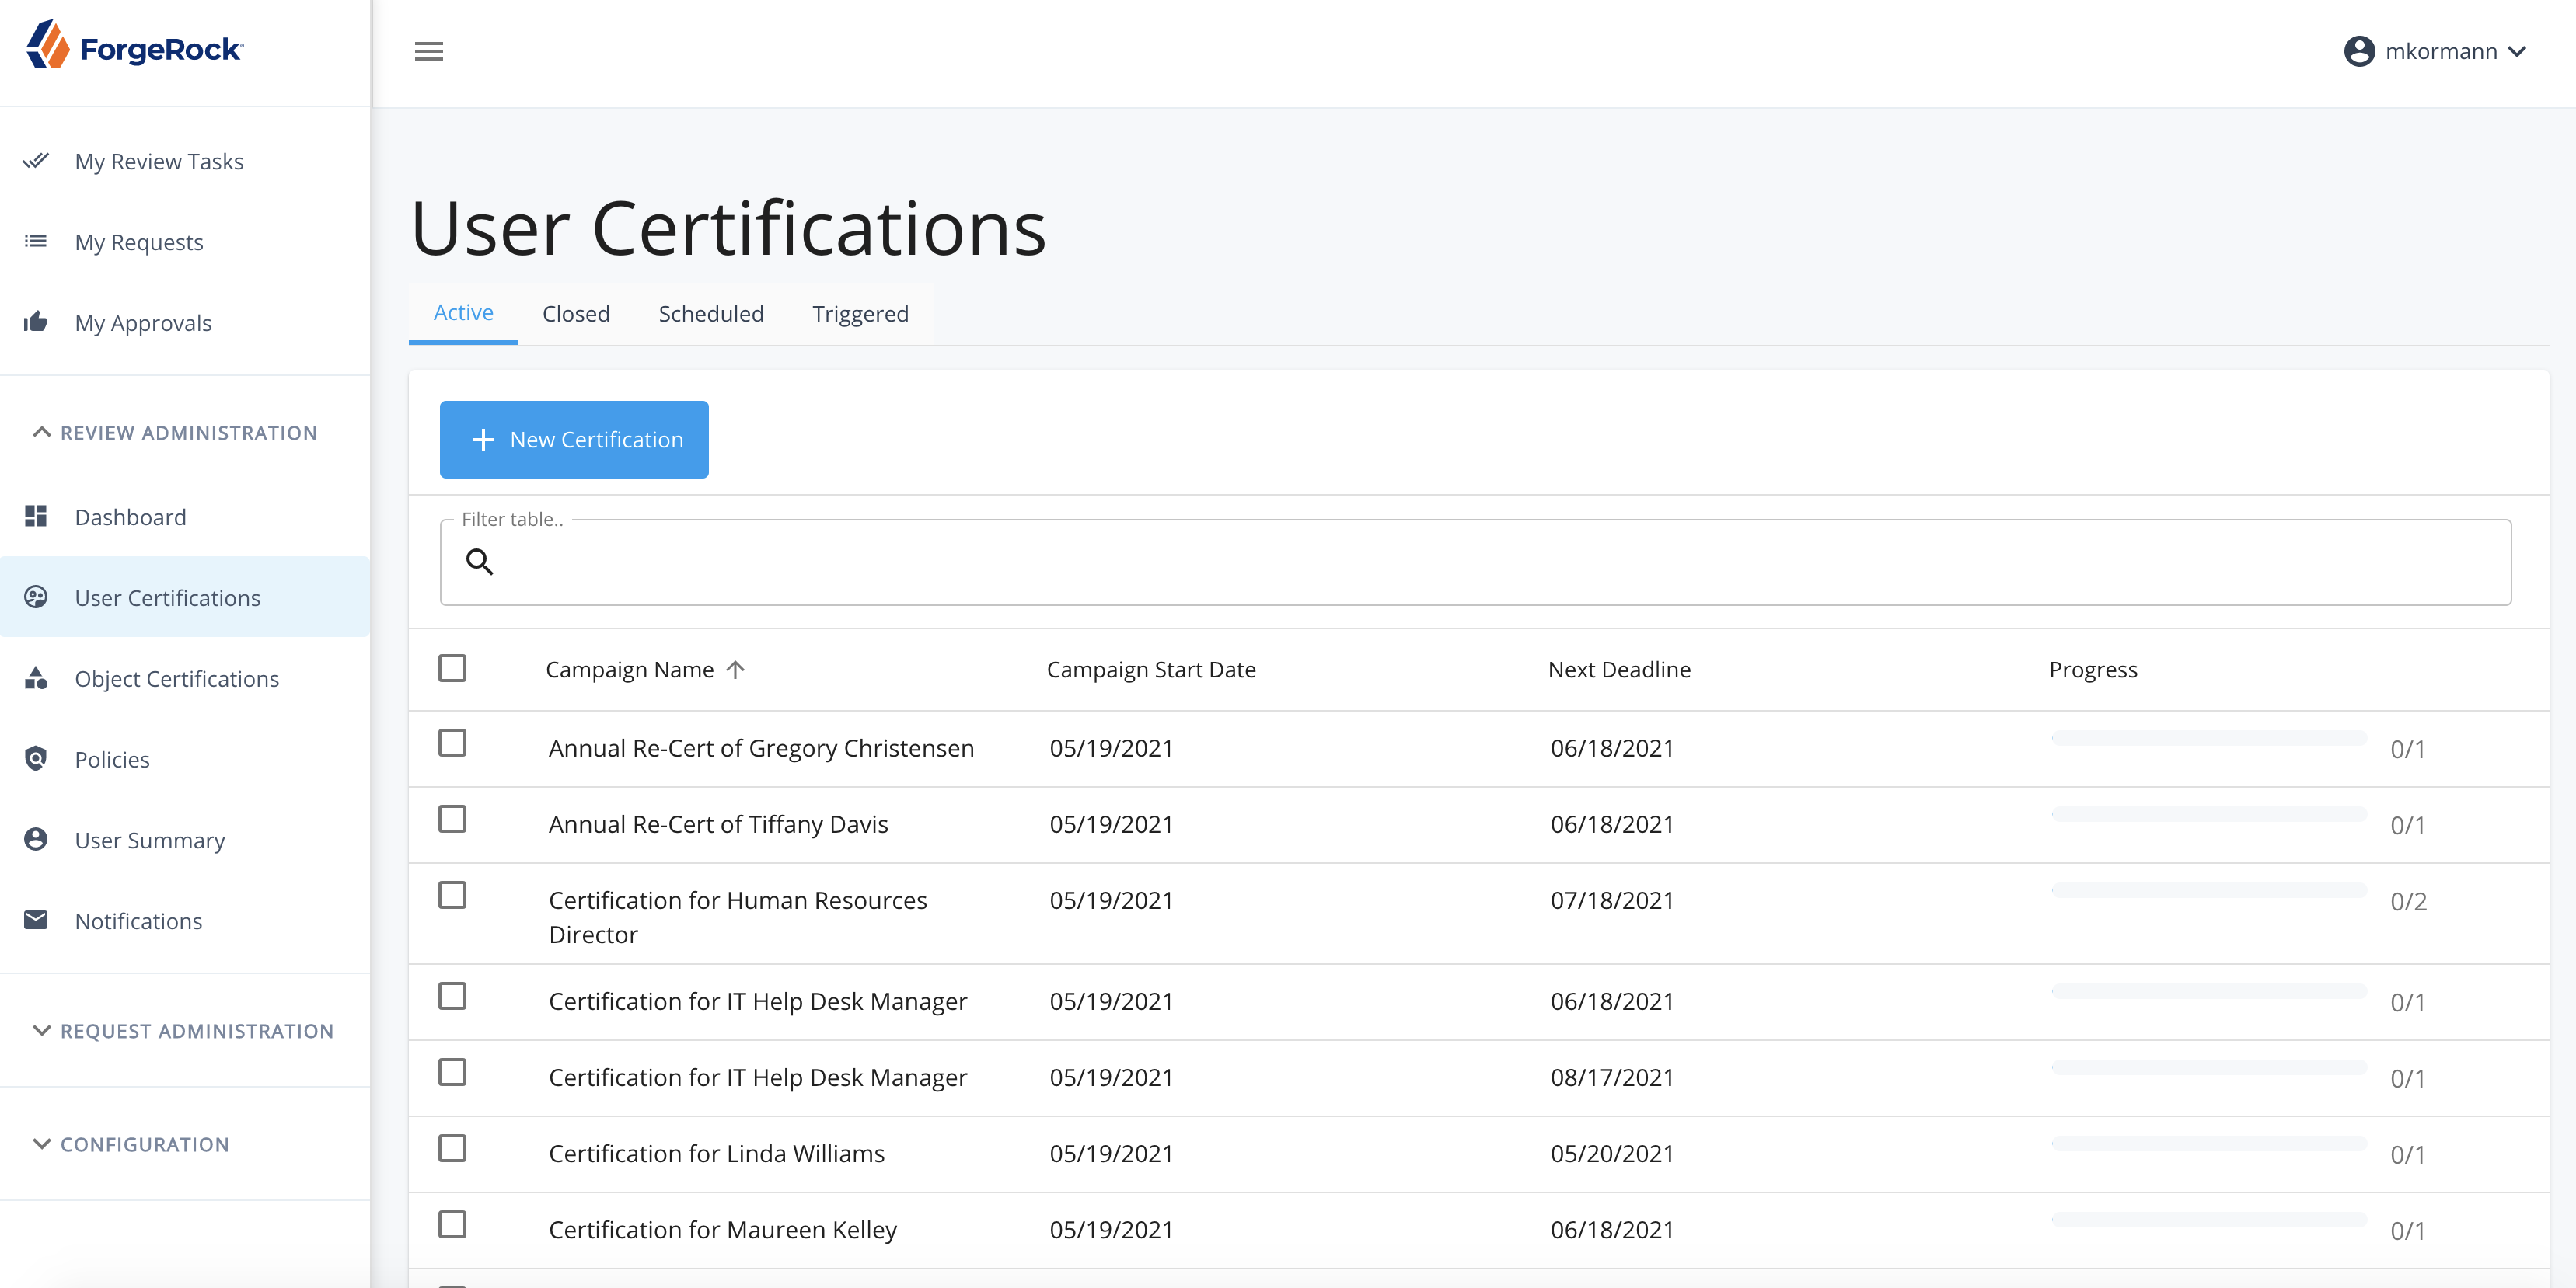
Task: Click the Dashboard grid icon
Action: (36, 517)
